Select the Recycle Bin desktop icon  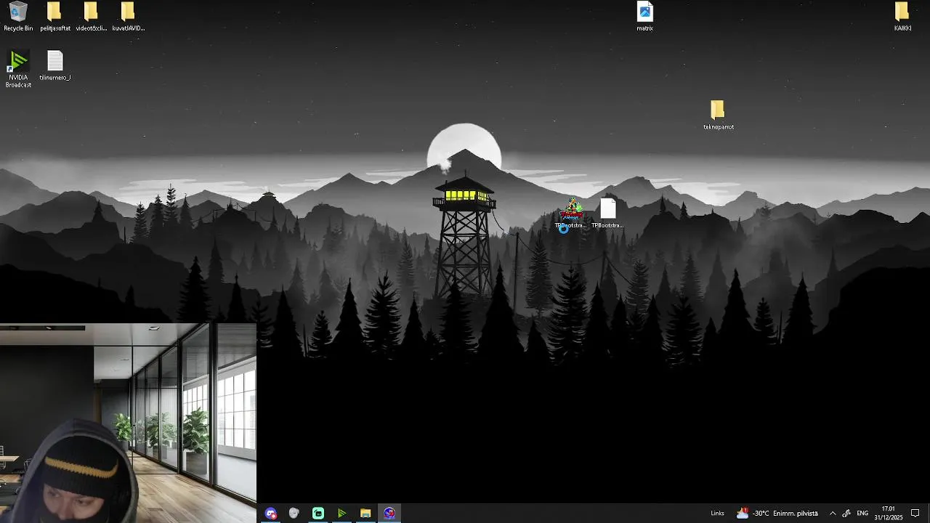point(18,17)
